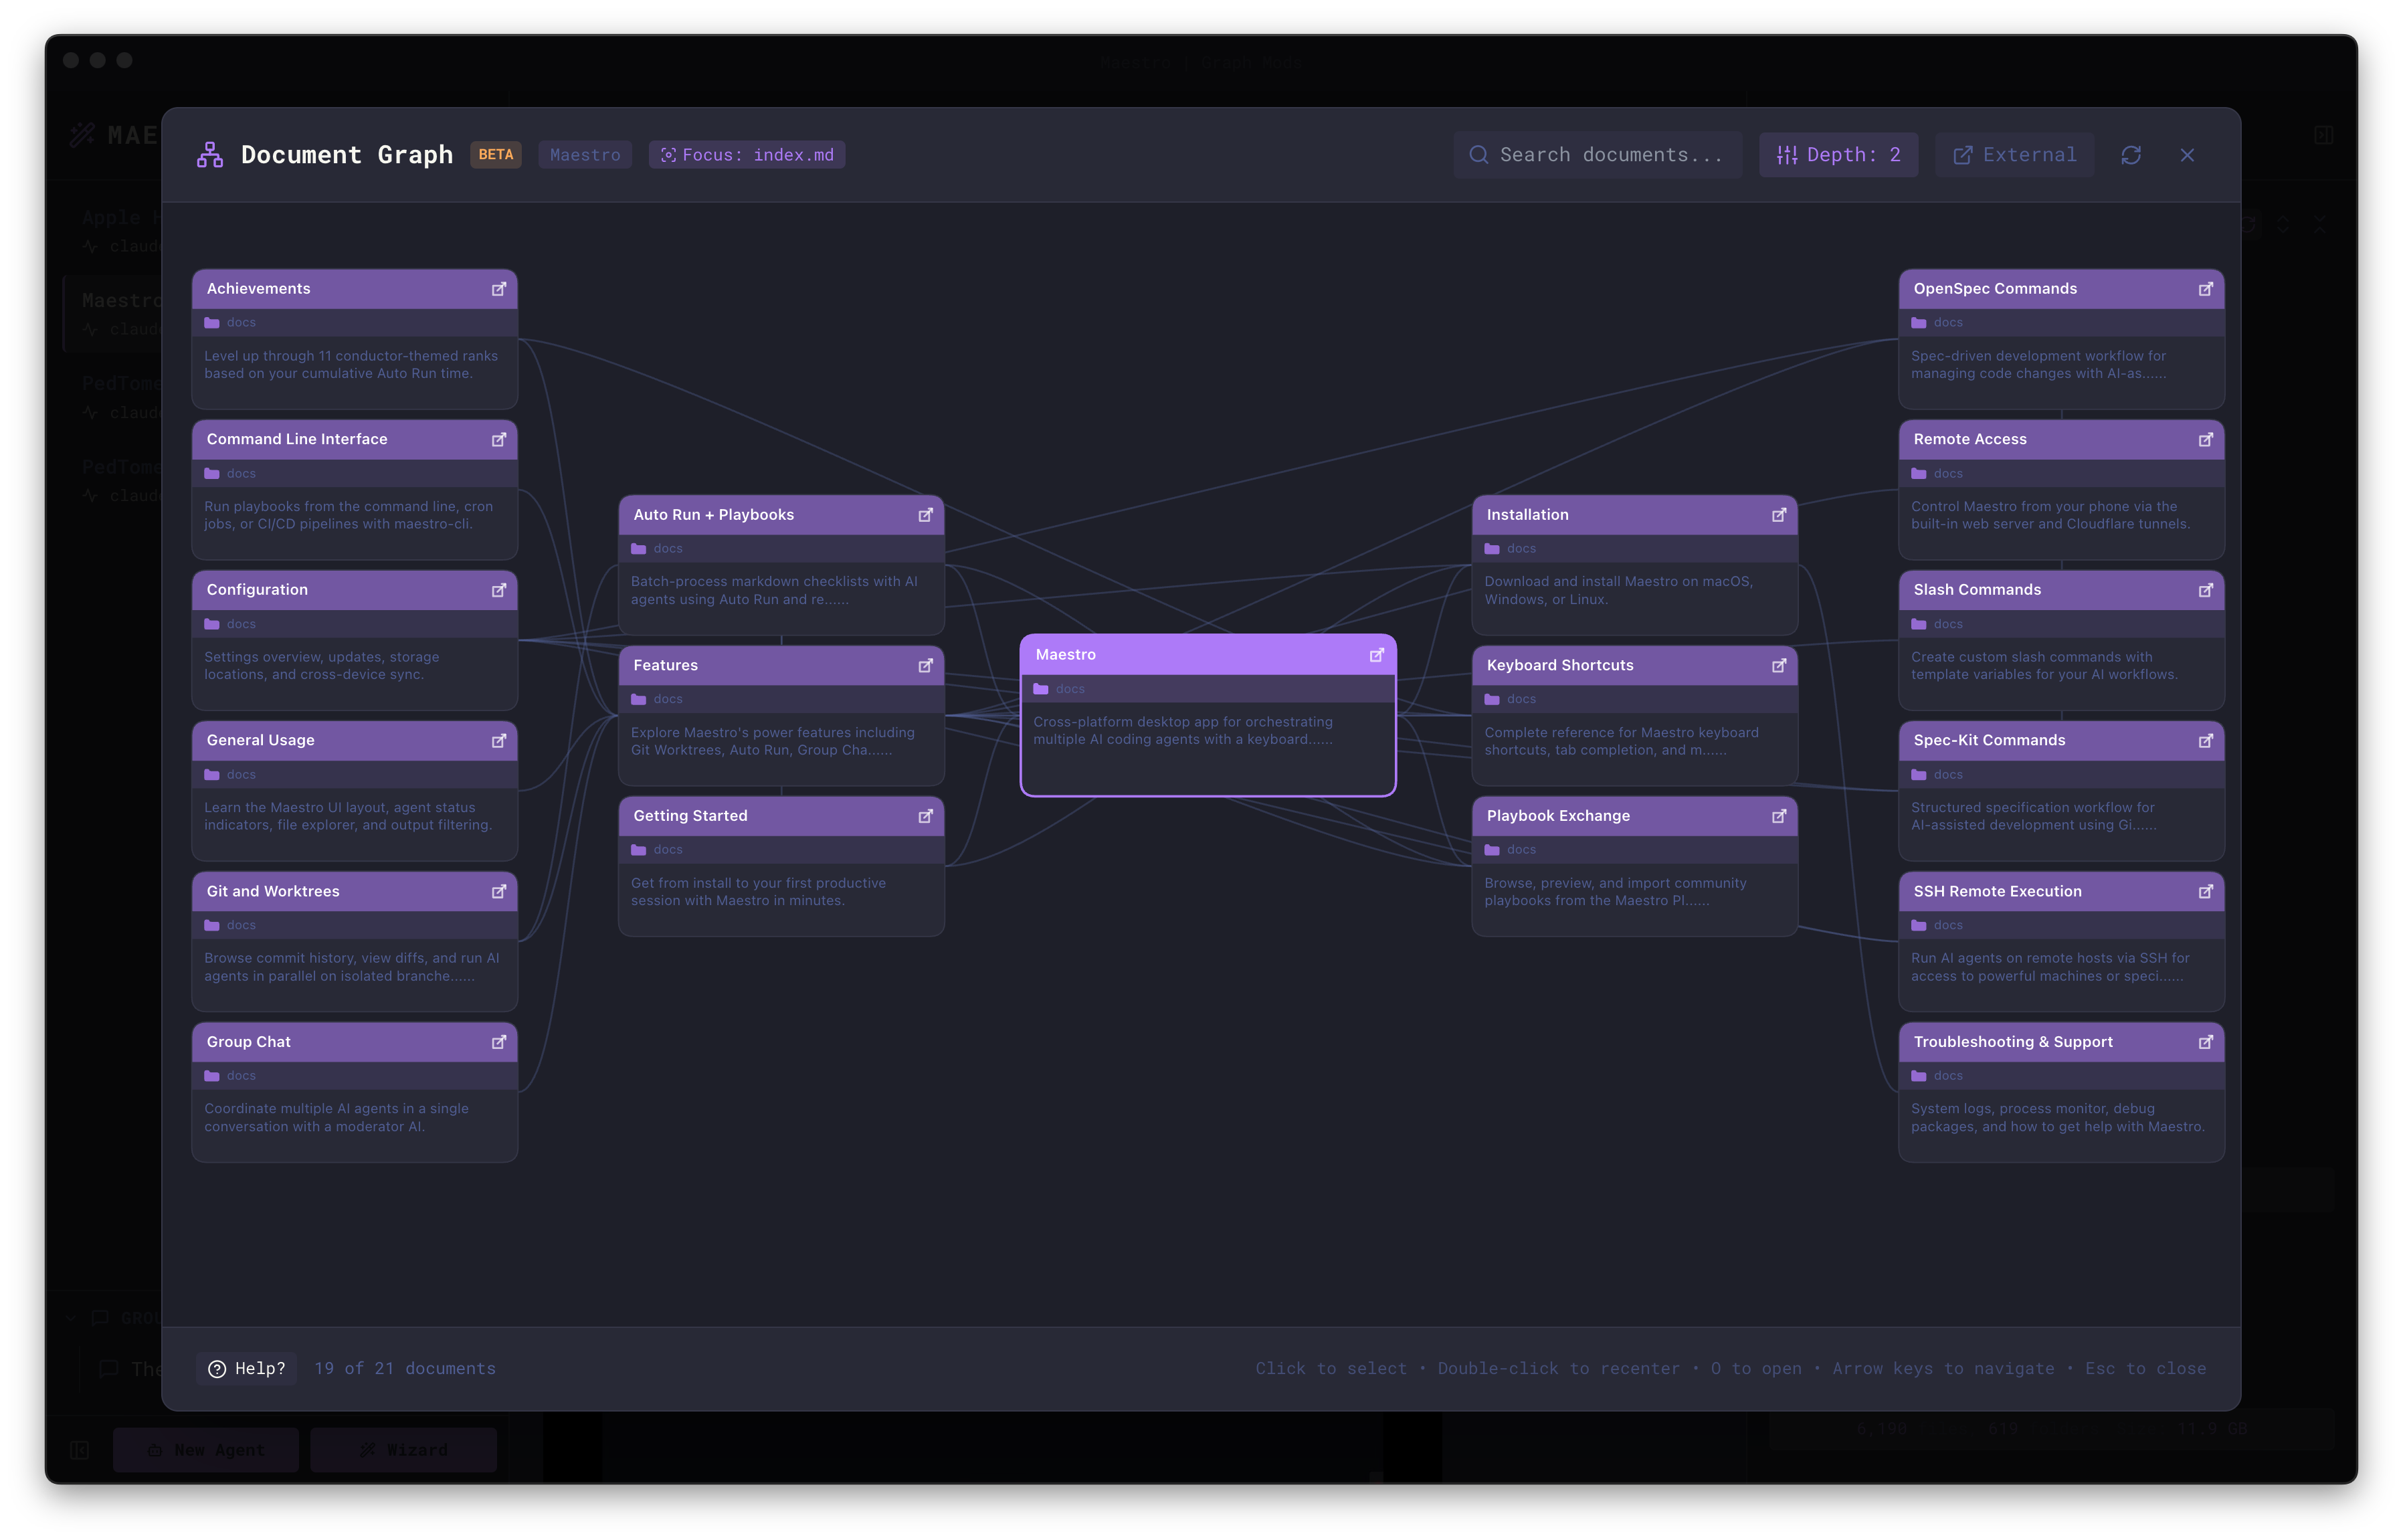Select the Playbook Exchange node
Image resolution: width=2403 pixels, height=1540 pixels.
pos(1633,880)
